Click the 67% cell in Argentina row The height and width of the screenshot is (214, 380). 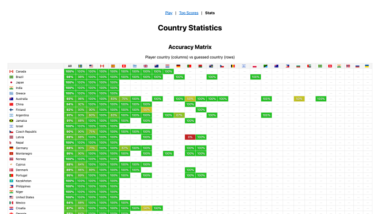point(179,115)
